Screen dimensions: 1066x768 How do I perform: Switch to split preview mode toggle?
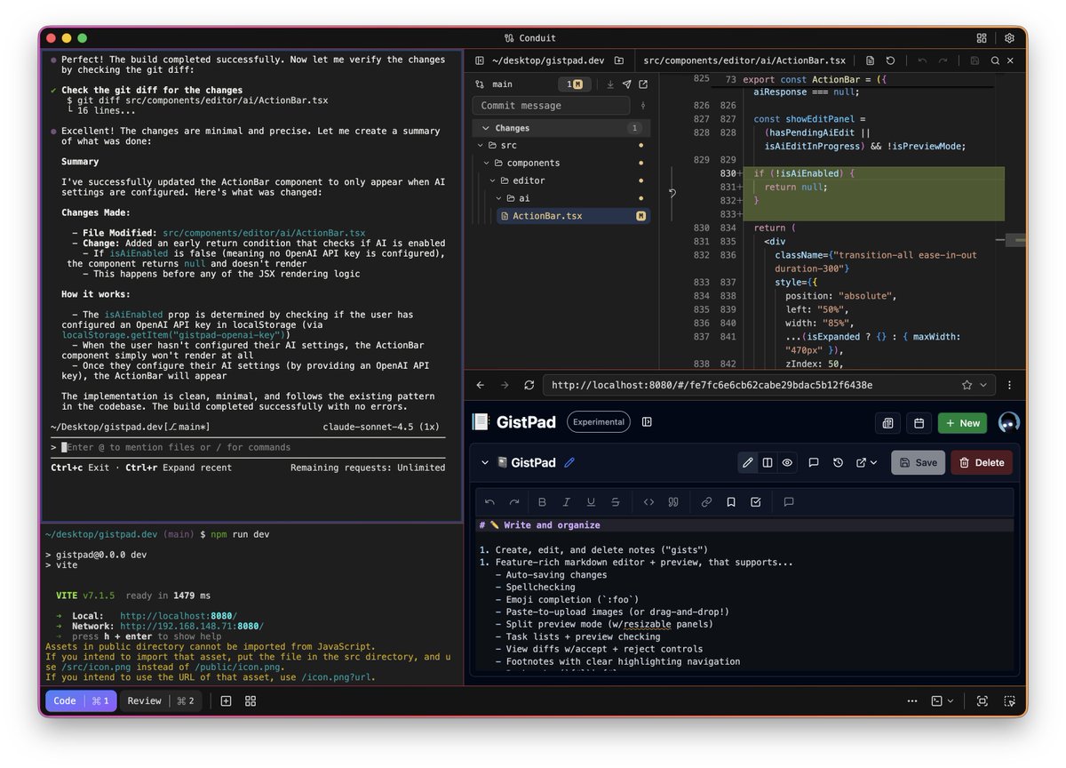768,462
